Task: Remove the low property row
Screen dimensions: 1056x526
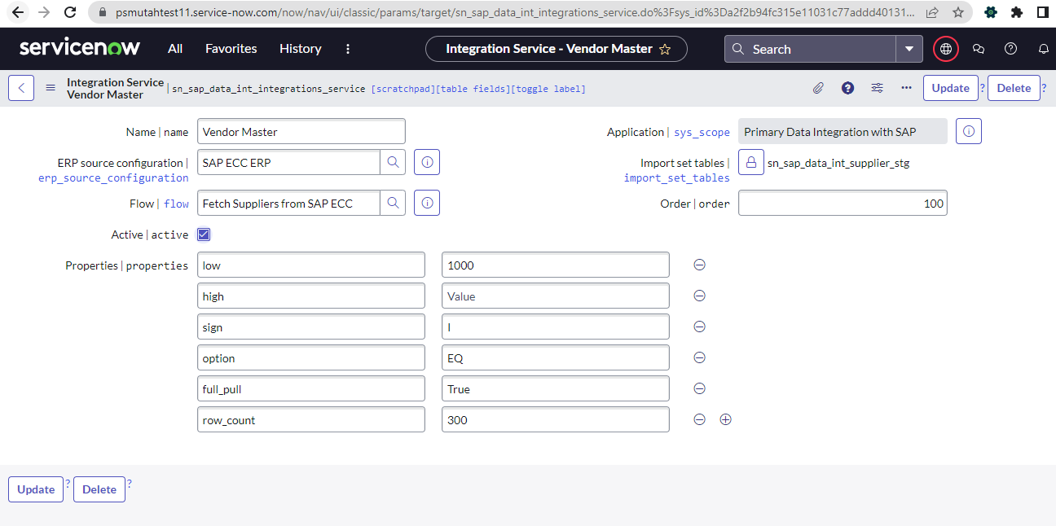Action: tap(699, 265)
